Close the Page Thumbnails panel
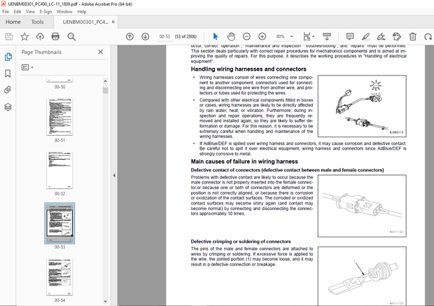 (101, 52)
